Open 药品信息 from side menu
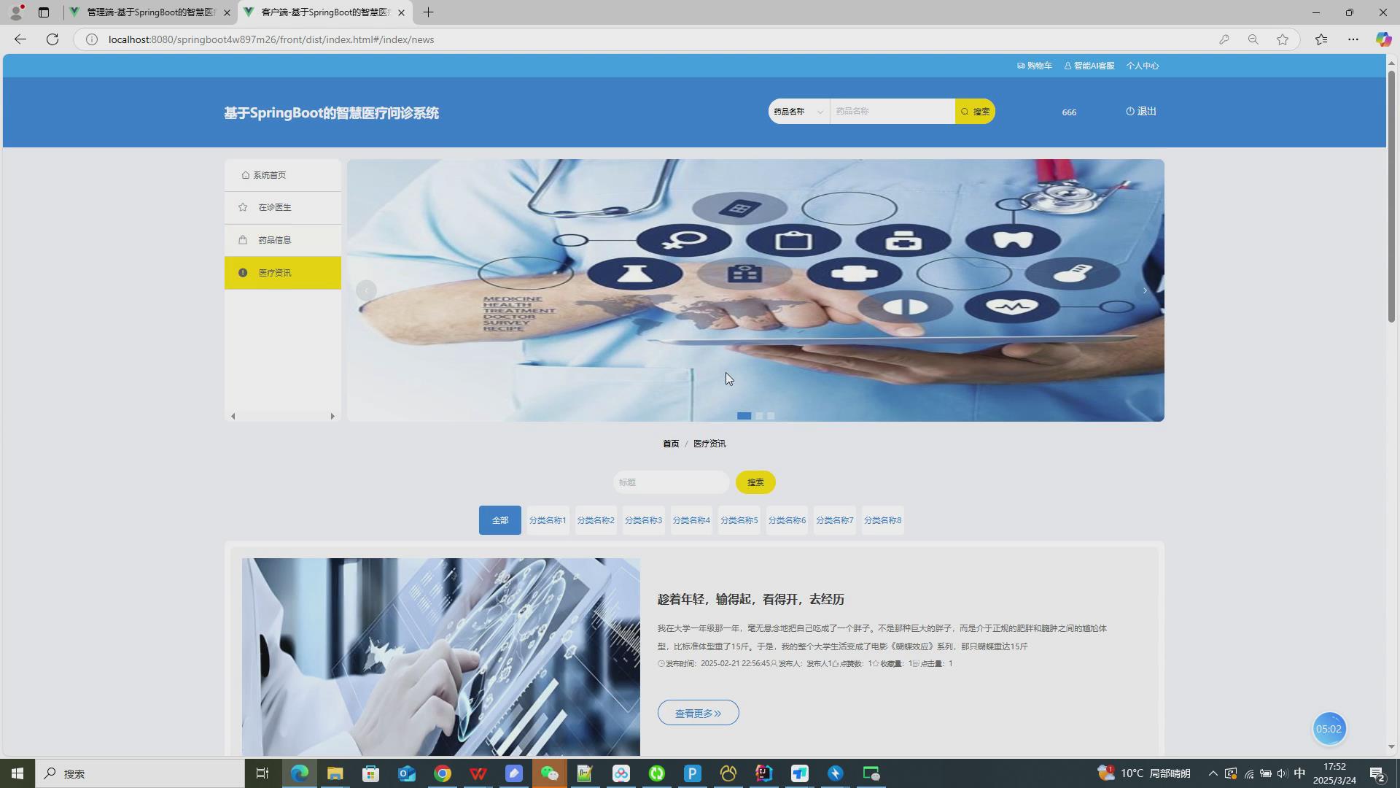This screenshot has width=1400, height=788. pos(275,240)
